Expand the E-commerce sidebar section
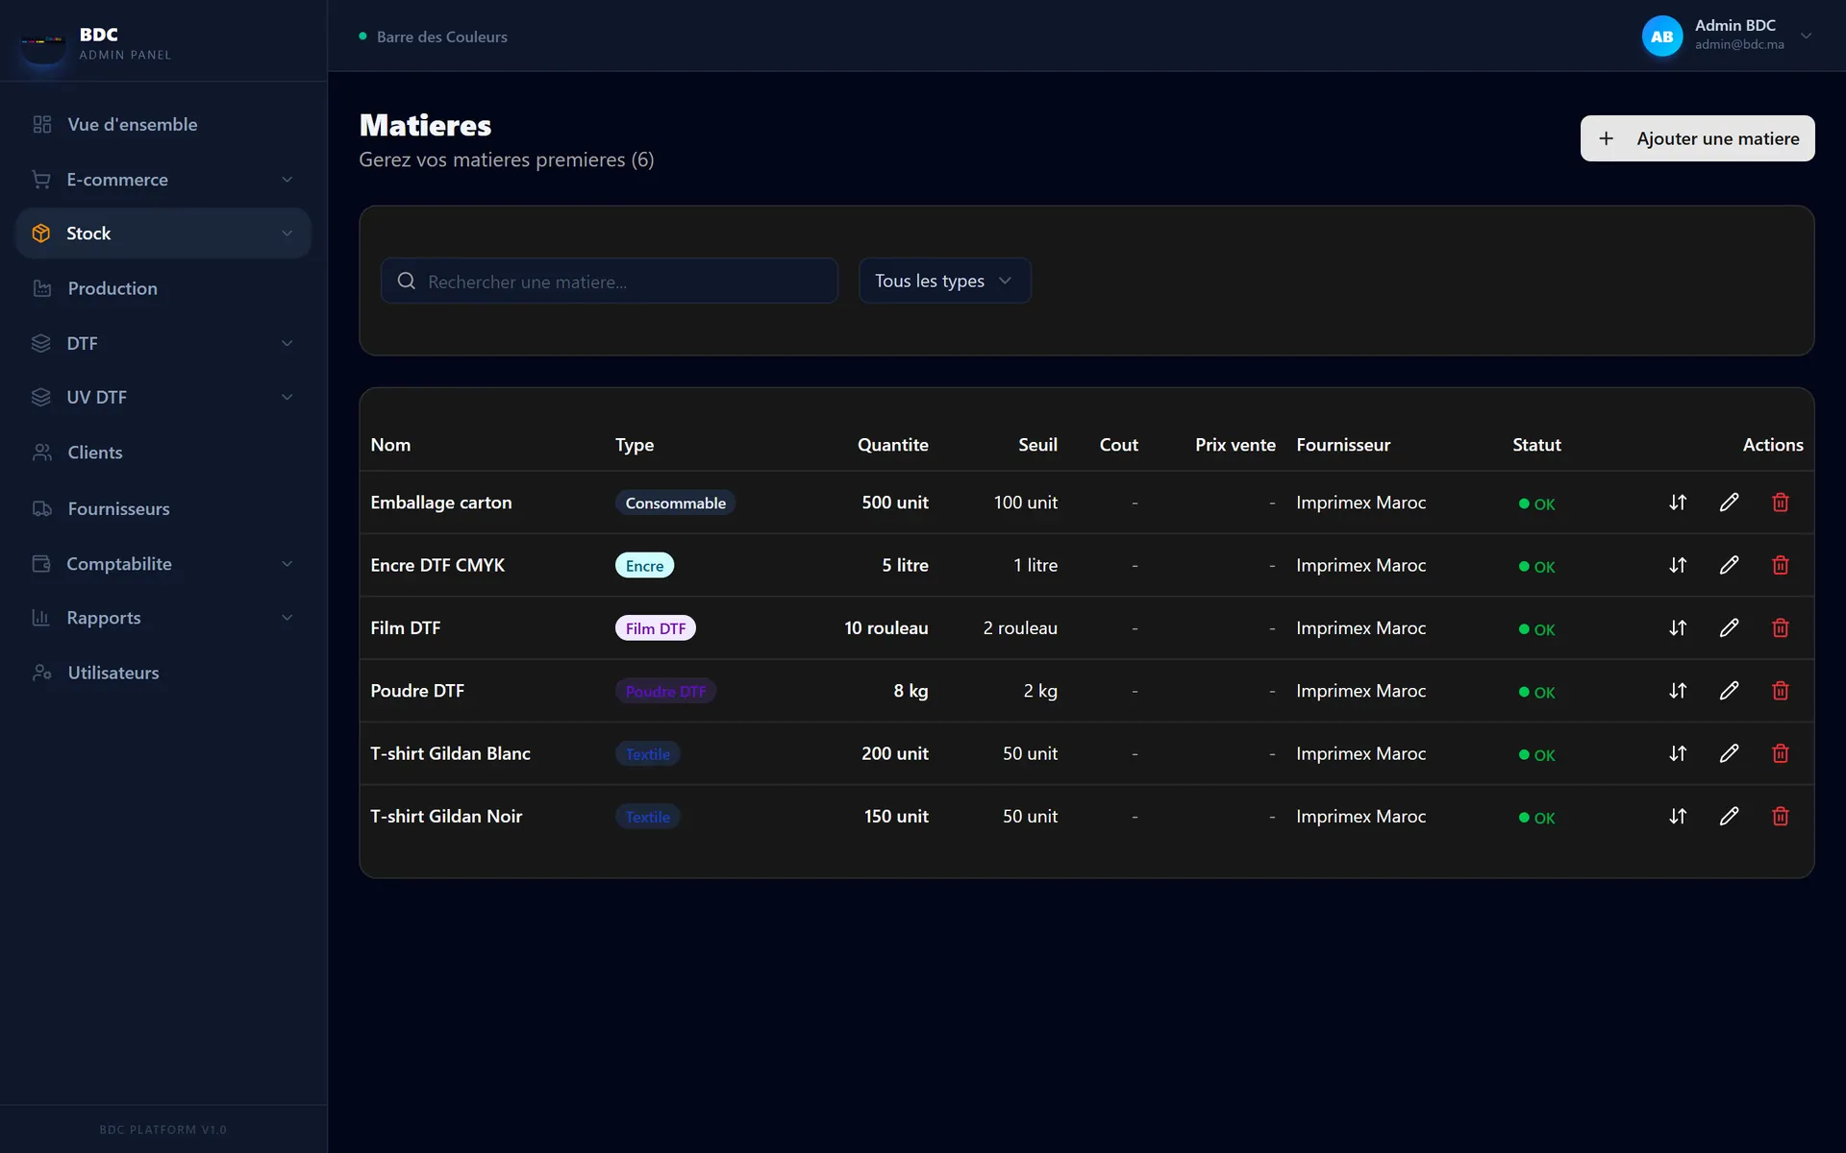The height and width of the screenshot is (1153, 1846). click(x=163, y=180)
